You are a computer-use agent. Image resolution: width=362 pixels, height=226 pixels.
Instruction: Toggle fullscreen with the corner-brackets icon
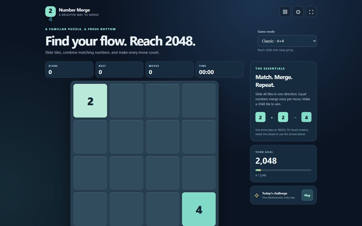[x=311, y=12]
